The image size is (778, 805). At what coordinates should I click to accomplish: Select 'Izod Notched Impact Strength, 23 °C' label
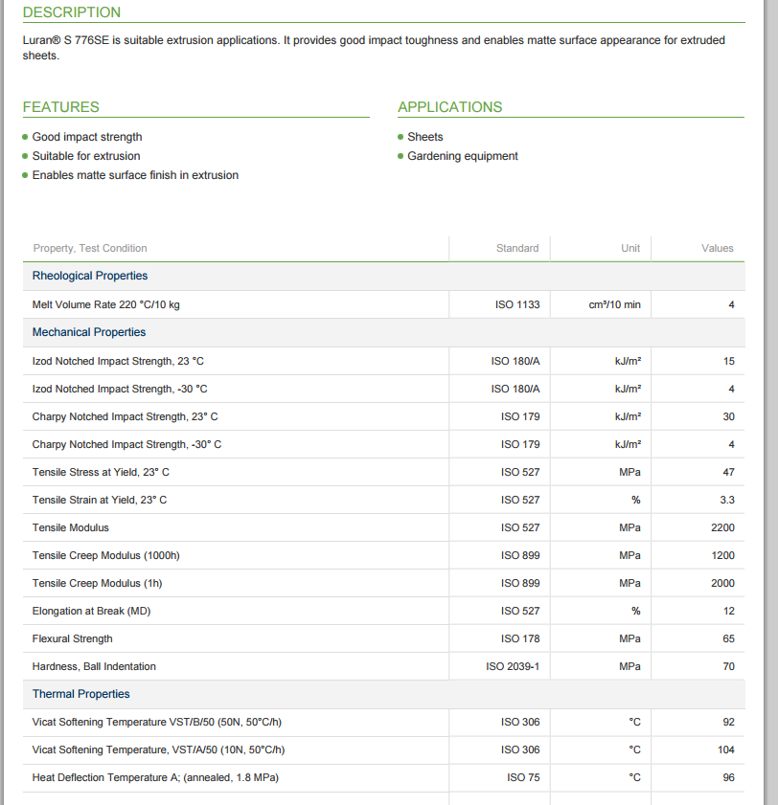click(118, 361)
